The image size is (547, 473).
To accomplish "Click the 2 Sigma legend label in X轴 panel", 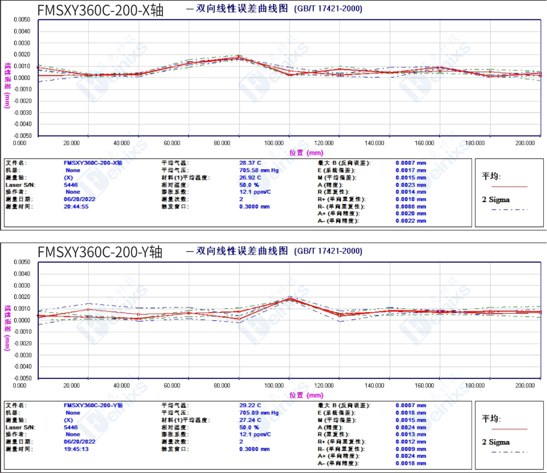I will (495, 199).
